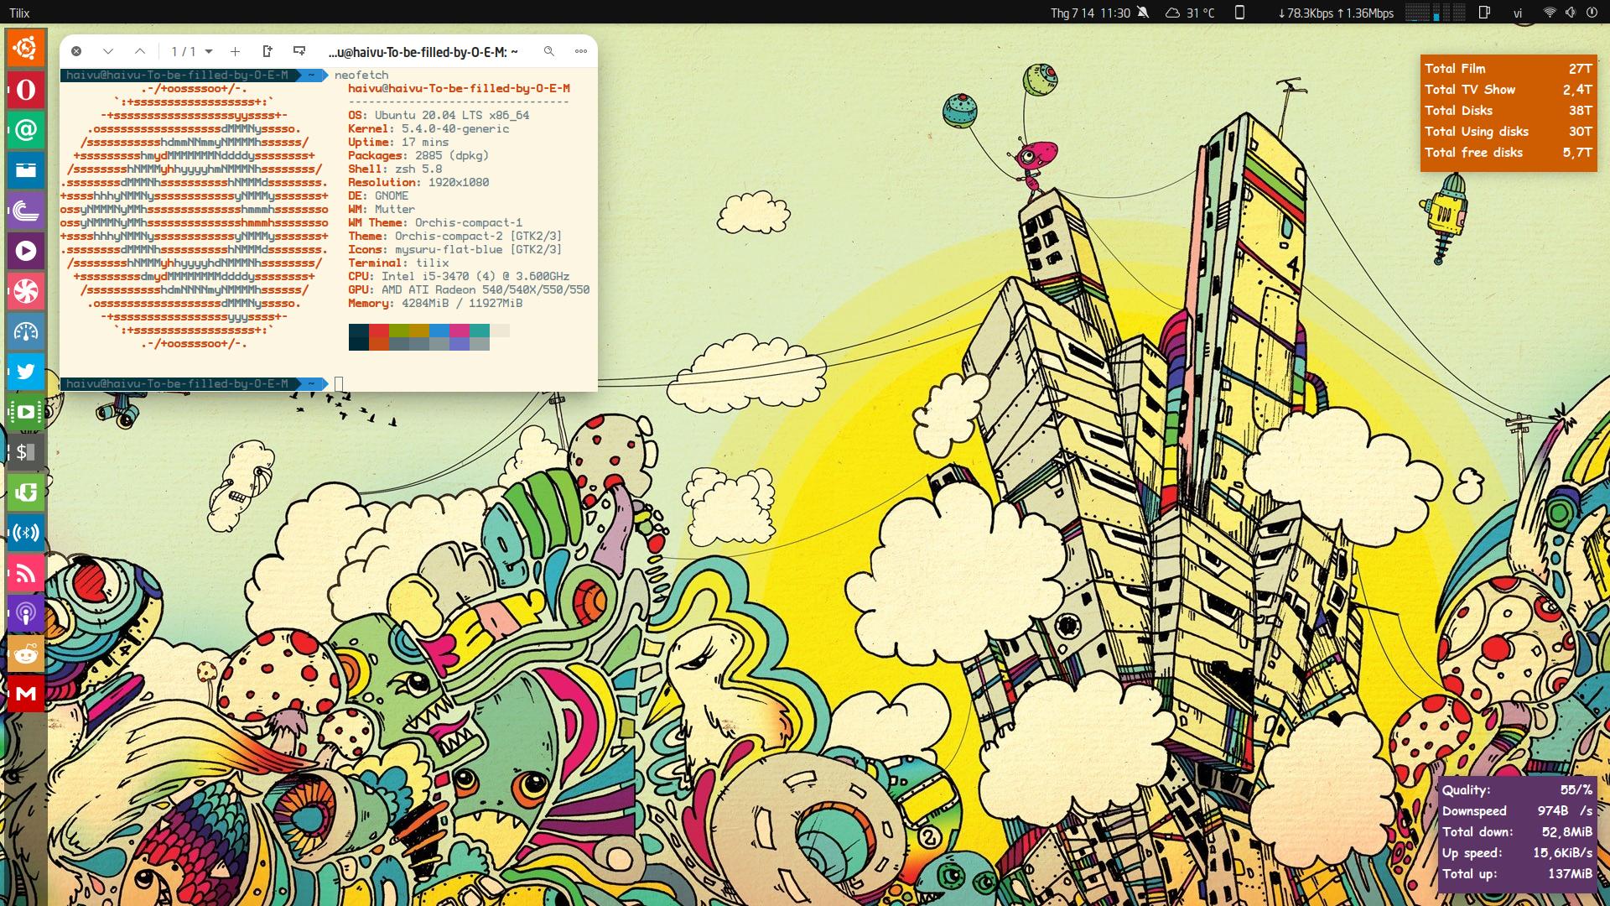Open the red MEGA app icon
The height and width of the screenshot is (906, 1610).
[26, 693]
